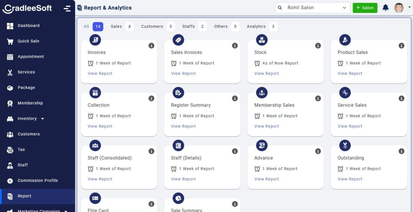The height and width of the screenshot is (212, 413).
Task: Click the green add Salon button
Action: pyautogui.click(x=365, y=8)
